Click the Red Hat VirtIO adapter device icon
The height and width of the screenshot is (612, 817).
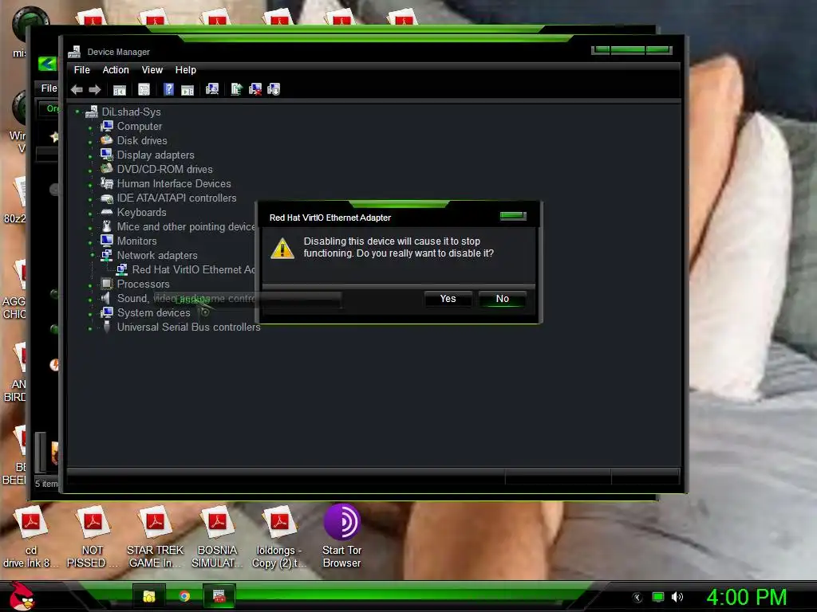click(x=122, y=269)
